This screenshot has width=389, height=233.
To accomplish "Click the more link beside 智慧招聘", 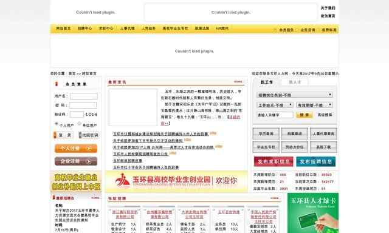I will 274,198.
